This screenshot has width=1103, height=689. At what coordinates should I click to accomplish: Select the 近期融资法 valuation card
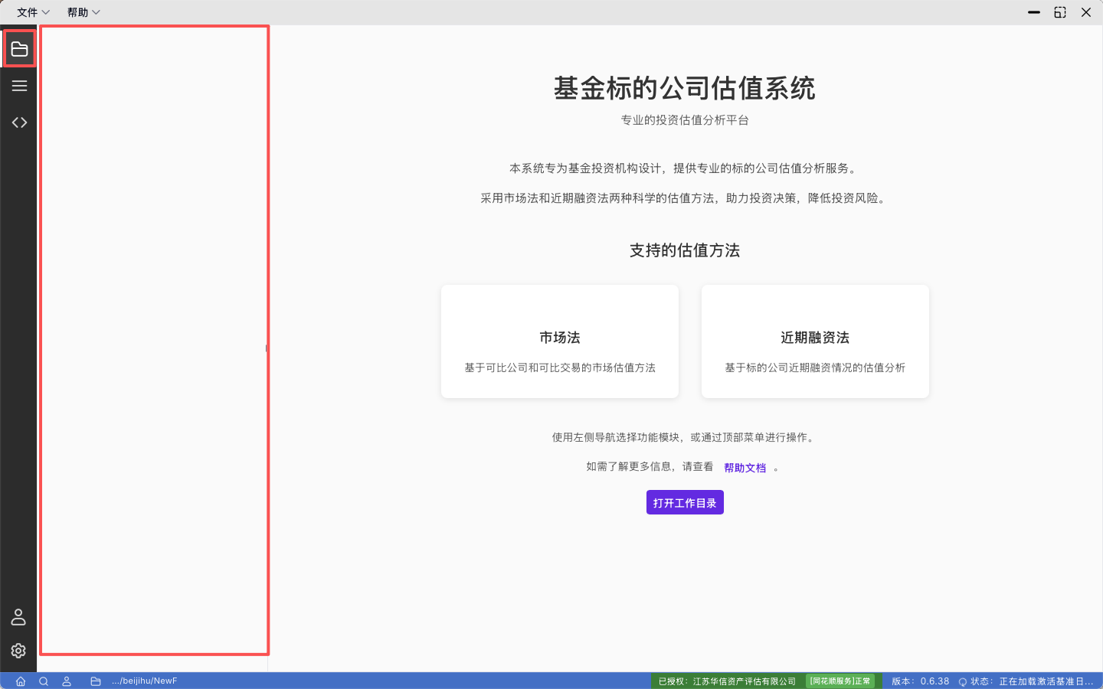(x=815, y=341)
